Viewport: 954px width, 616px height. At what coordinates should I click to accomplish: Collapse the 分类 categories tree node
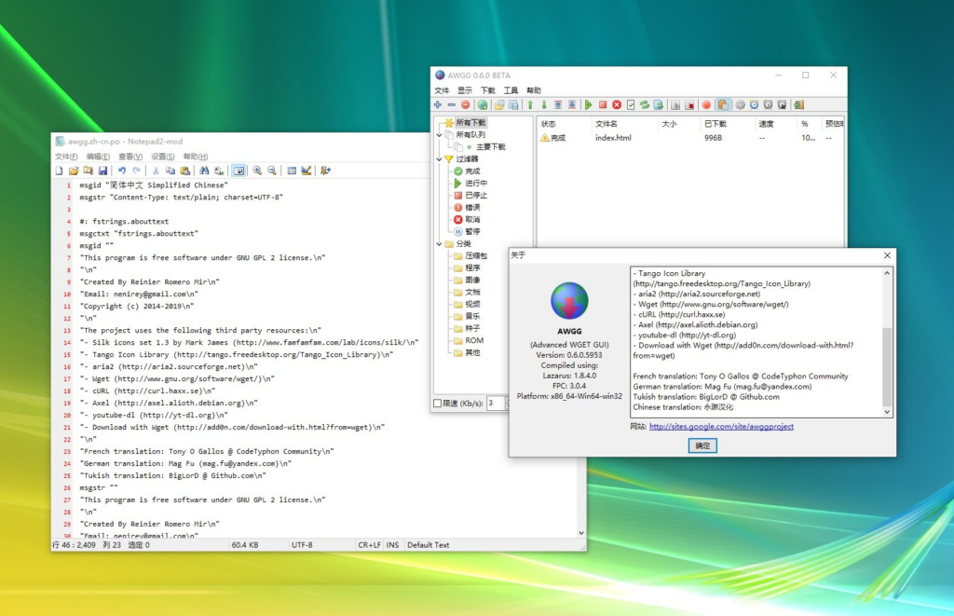click(439, 244)
